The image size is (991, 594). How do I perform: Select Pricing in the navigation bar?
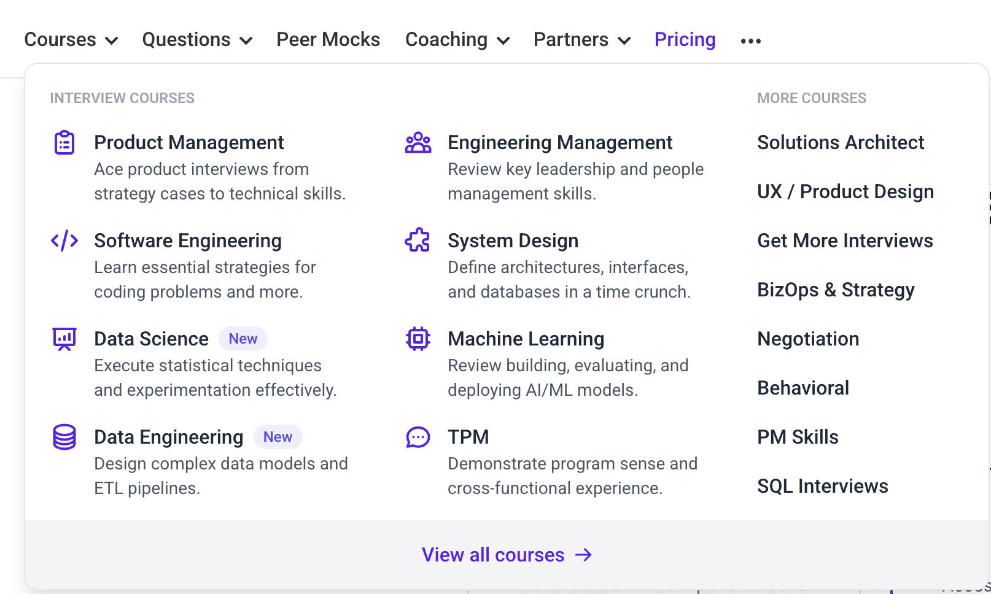tap(685, 39)
